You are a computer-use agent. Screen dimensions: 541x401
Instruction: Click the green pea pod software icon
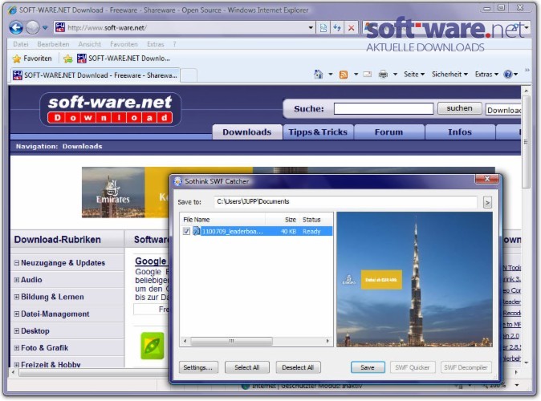click(153, 346)
